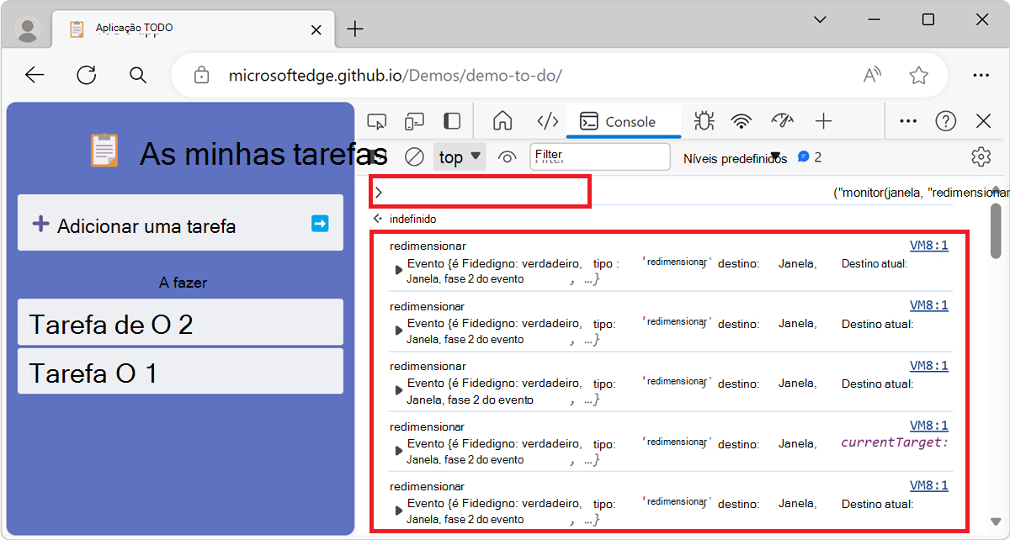Image resolution: width=1010 pixels, height=540 pixels.
Task: Open the top frame context dropdown
Action: (x=459, y=156)
